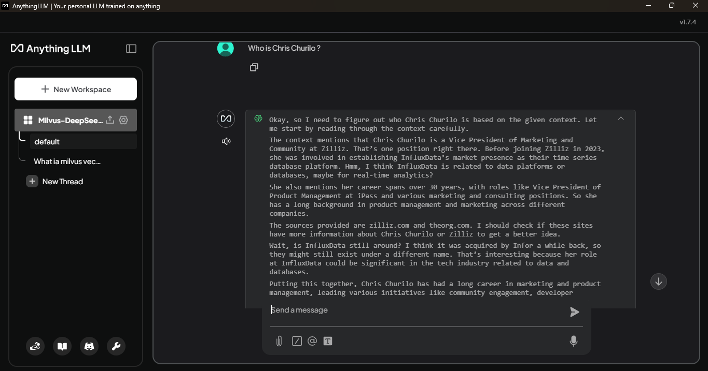The width and height of the screenshot is (708, 371).
Task: Attach a file using the paperclip icon
Action: coord(279,341)
